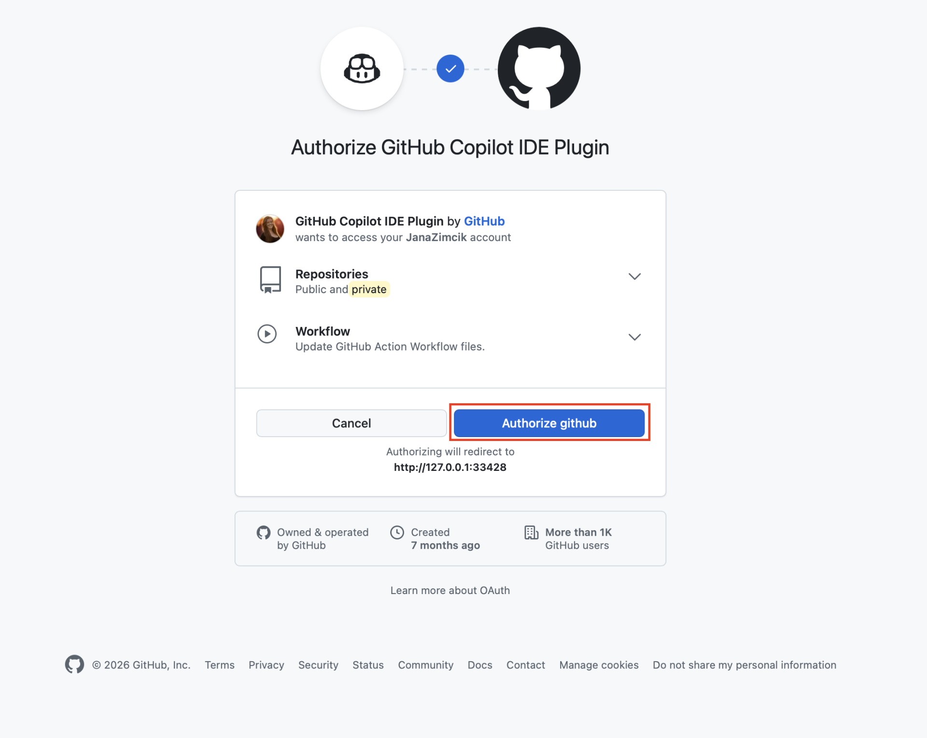Click the highlighted private scope label
This screenshot has width=927, height=738.
pyautogui.click(x=369, y=289)
